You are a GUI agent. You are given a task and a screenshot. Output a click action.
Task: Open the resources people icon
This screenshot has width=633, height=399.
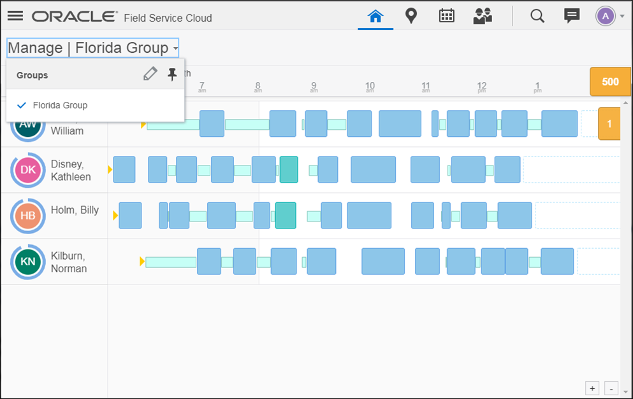(x=483, y=17)
